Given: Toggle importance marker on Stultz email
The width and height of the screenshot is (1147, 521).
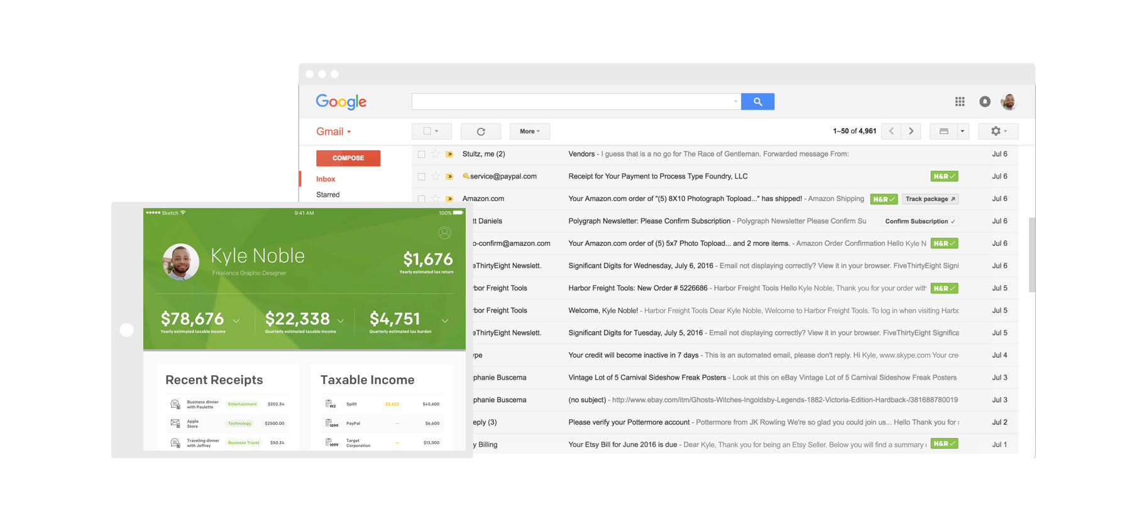Looking at the screenshot, I should 449,154.
